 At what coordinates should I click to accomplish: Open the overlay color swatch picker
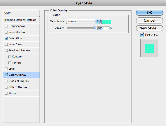click(x=106, y=22)
